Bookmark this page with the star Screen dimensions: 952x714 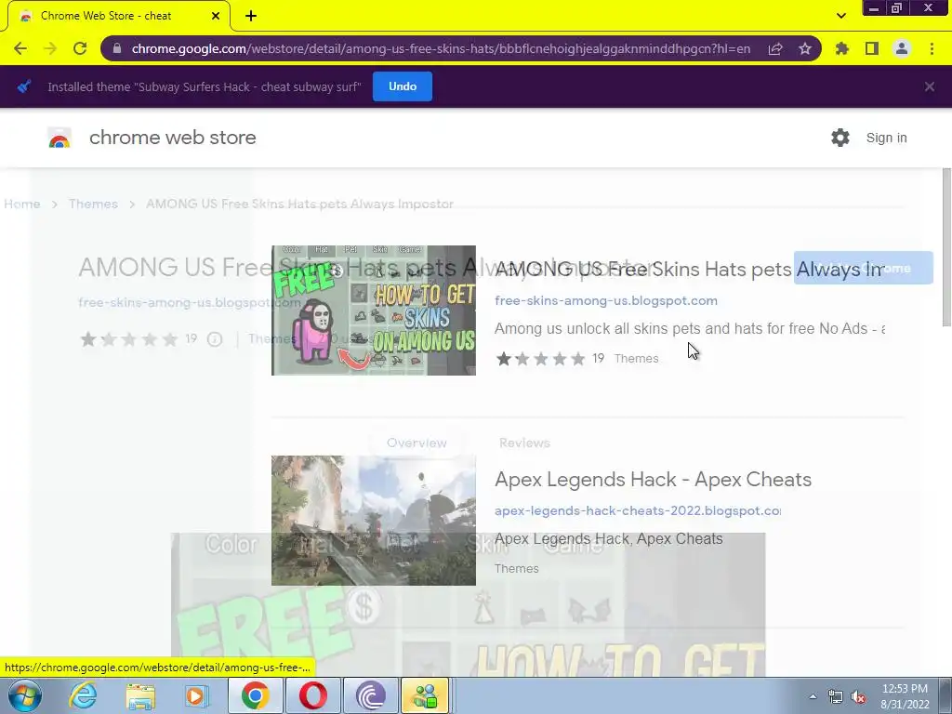pyautogui.click(x=805, y=48)
